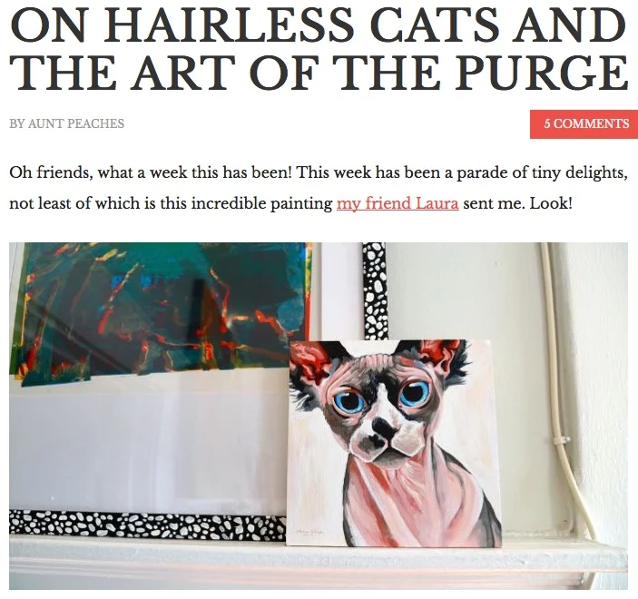The height and width of the screenshot is (599, 638).
Task: Click the cat's right red ear
Action: tap(438, 354)
